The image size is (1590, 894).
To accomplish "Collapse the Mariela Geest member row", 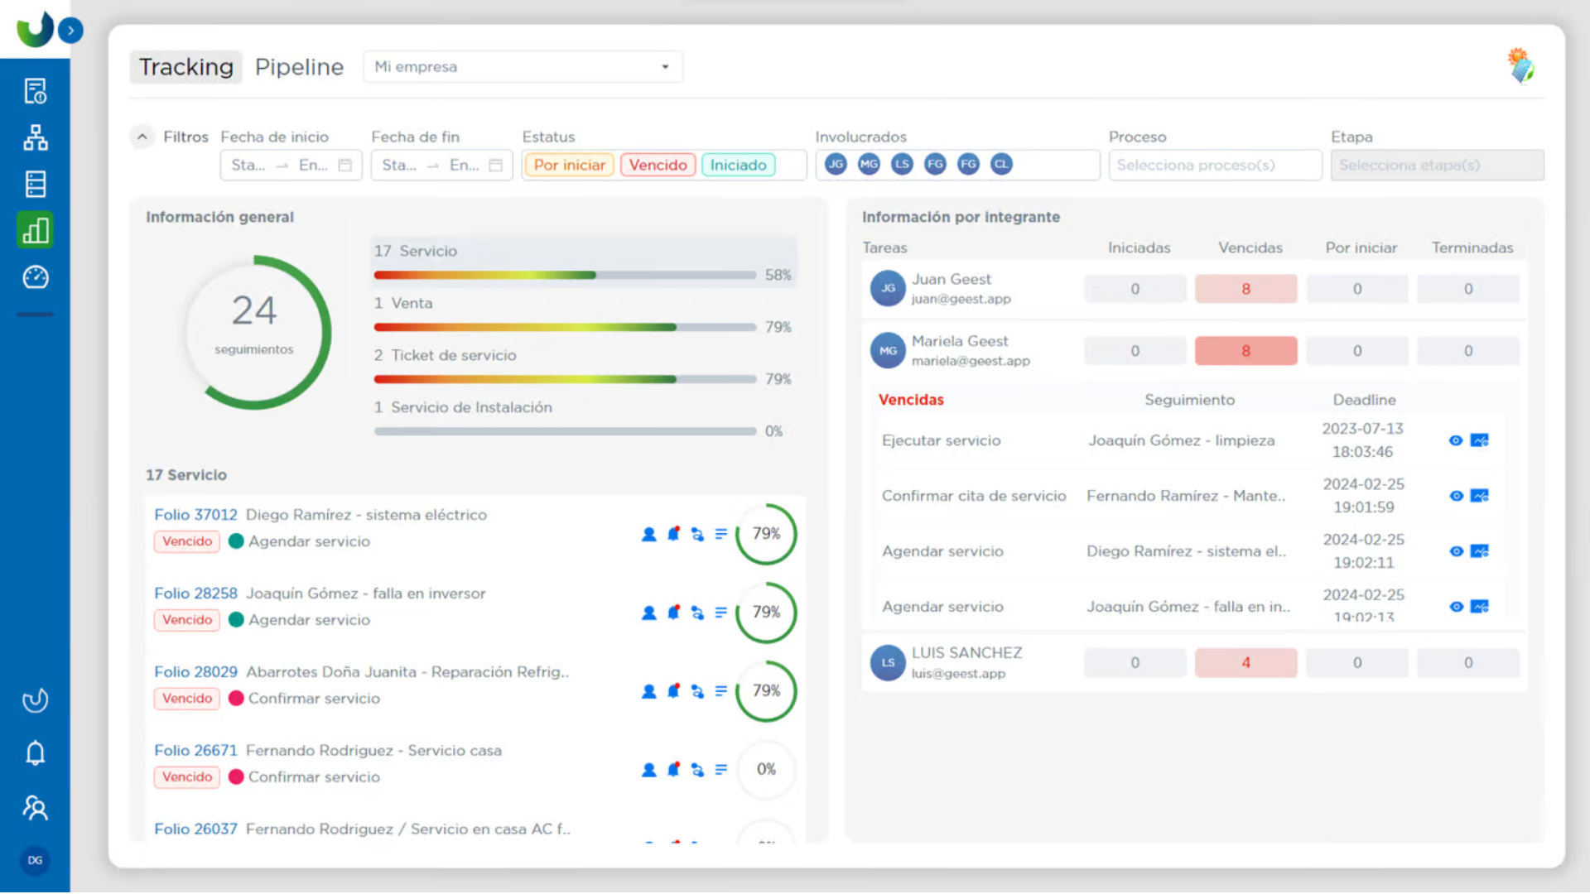I will 1194,351.
